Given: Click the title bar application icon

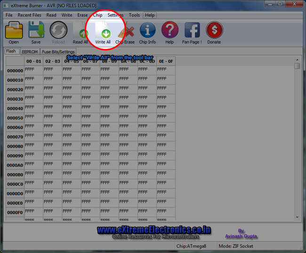Looking at the screenshot, I should click(6, 6).
